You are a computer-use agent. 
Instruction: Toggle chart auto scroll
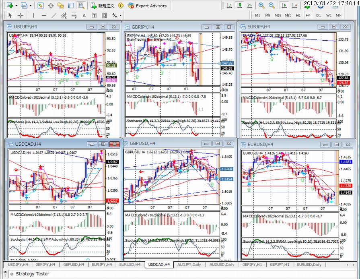click(284, 6)
